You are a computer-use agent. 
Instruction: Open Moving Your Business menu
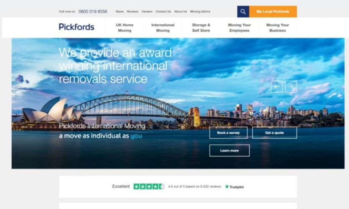pyautogui.click(x=278, y=28)
